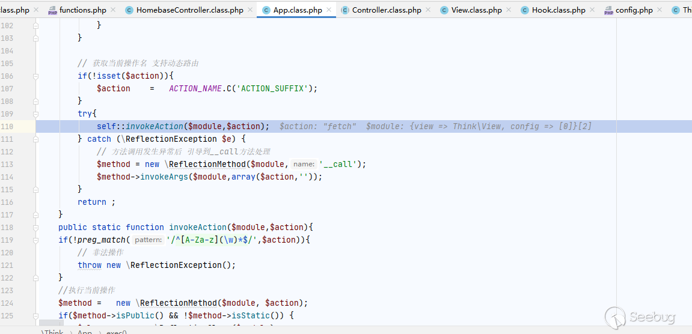692x334 pixels.
Task: Click the try keyword on line 109
Action: click(85, 114)
